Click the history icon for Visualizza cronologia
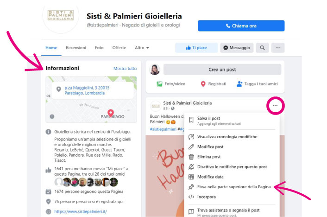 click(191, 137)
